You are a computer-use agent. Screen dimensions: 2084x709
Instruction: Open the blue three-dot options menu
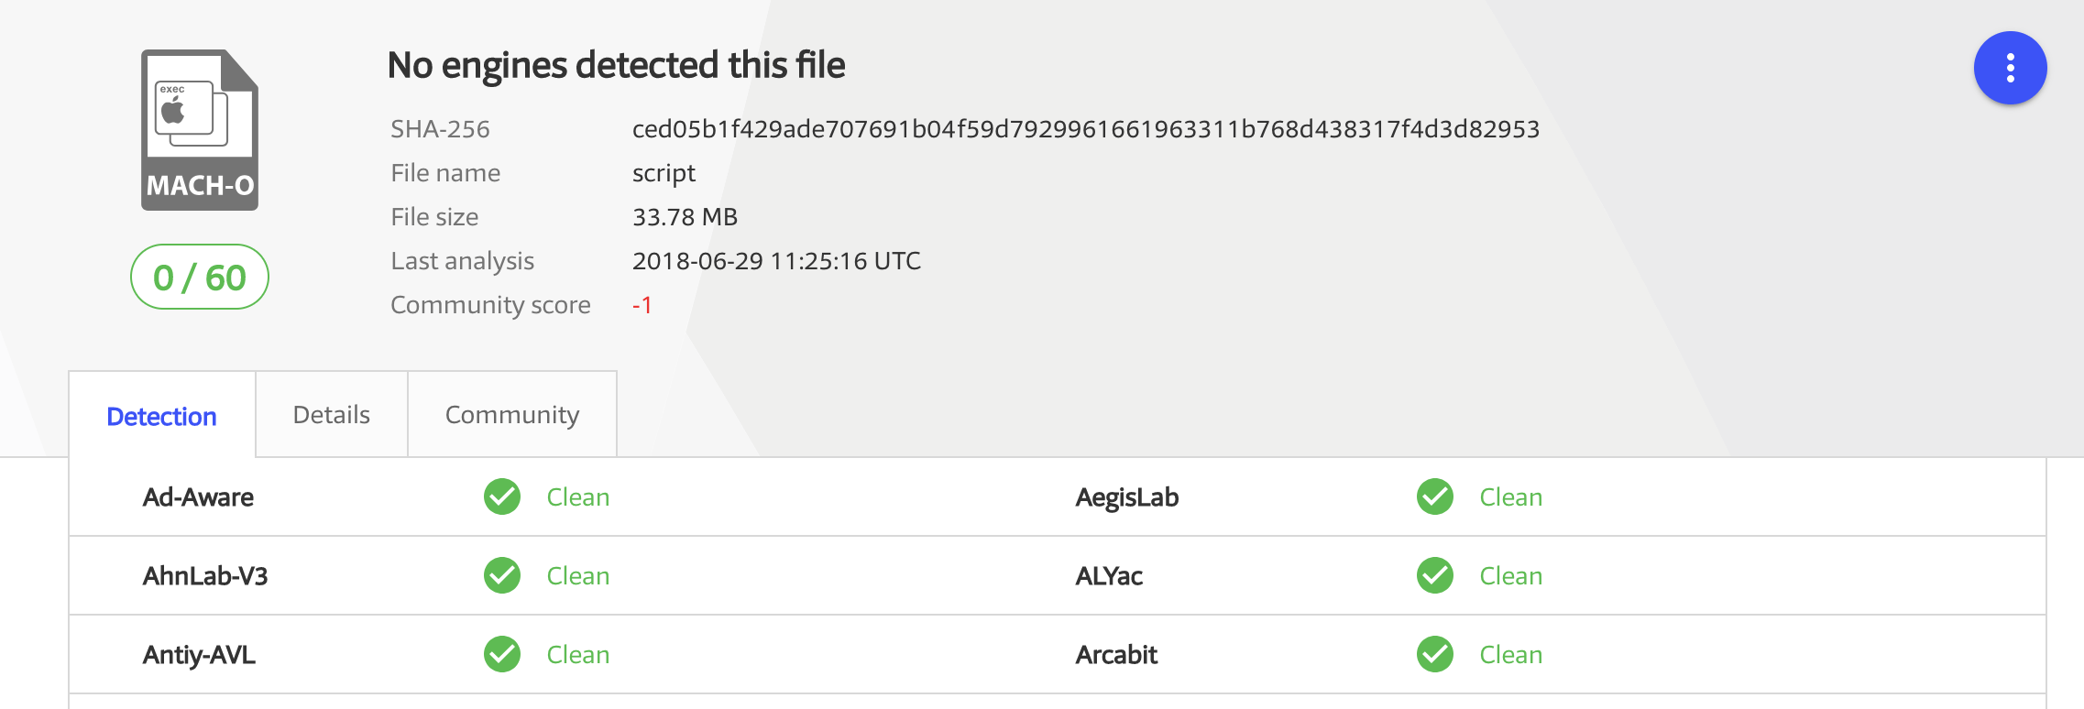2010,68
